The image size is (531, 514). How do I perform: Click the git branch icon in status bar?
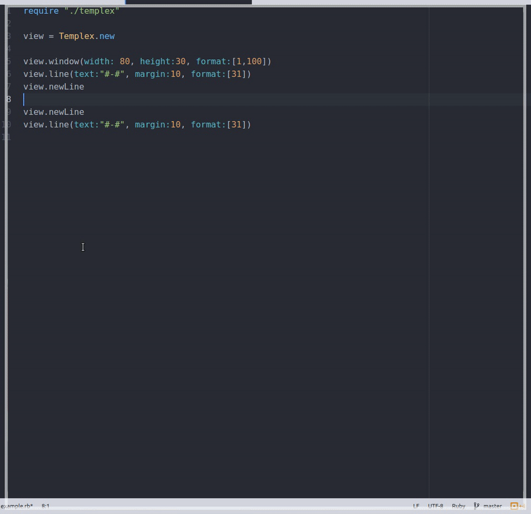click(x=476, y=506)
